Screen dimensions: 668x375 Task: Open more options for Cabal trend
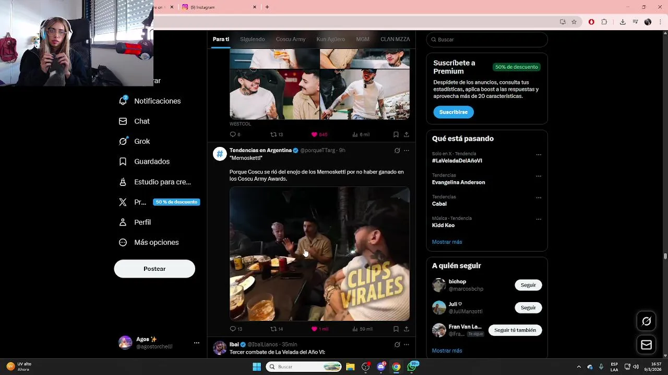[x=539, y=198]
